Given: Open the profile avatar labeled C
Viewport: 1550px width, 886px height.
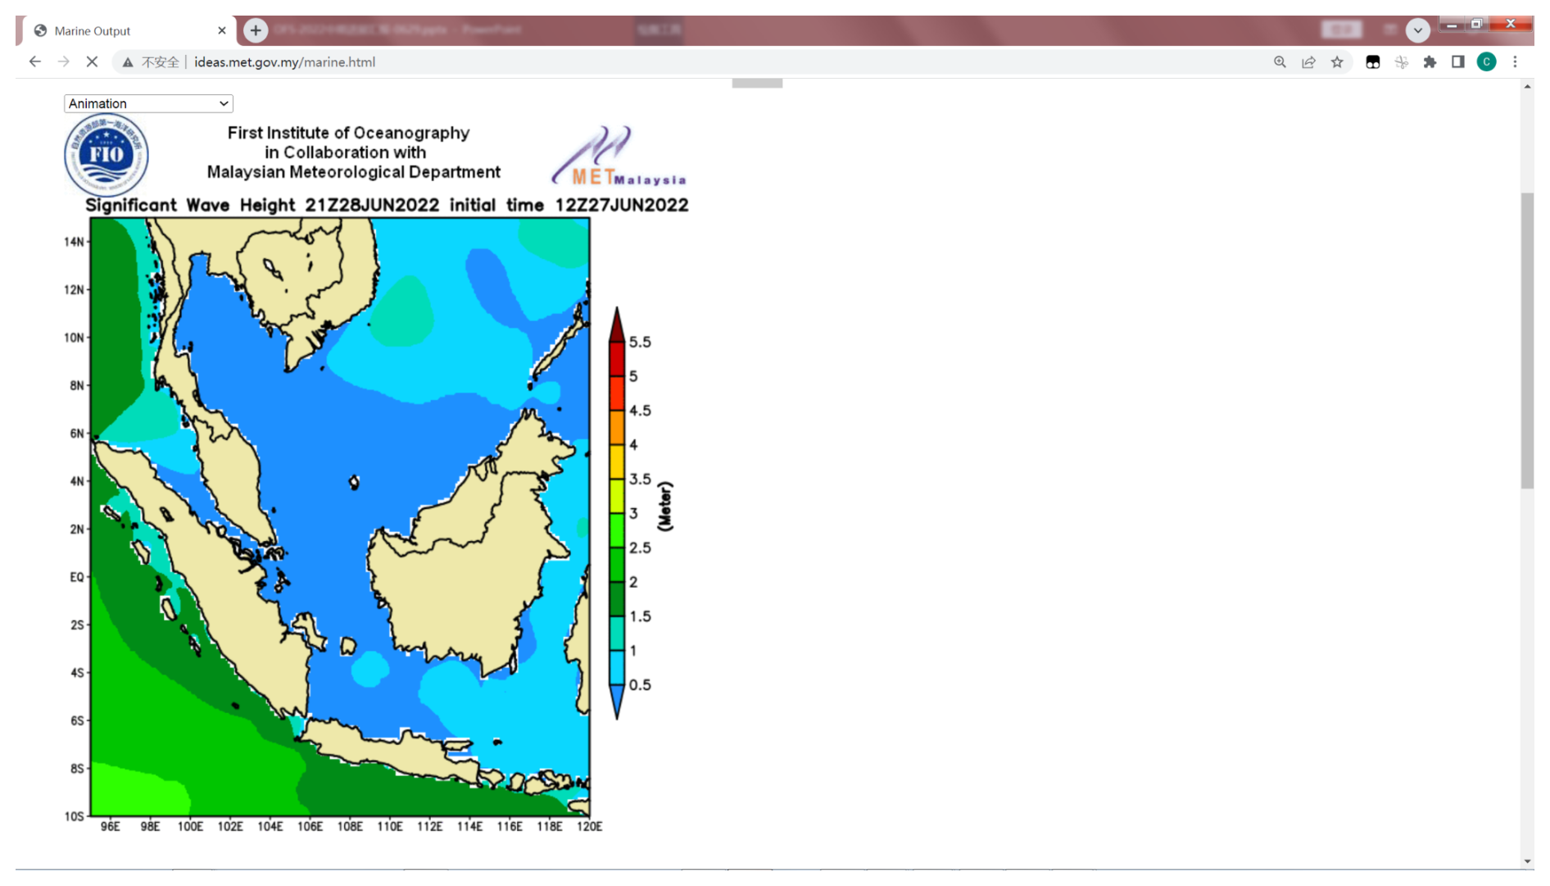Looking at the screenshot, I should tap(1487, 61).
